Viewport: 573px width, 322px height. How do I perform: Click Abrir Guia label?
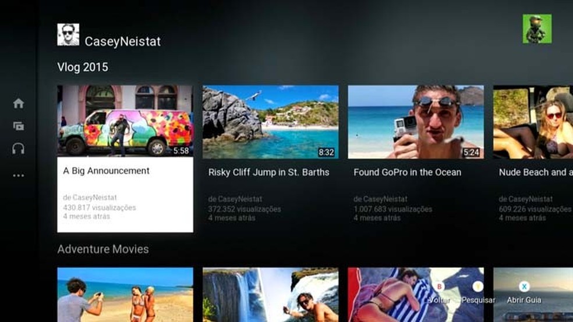[524, 300]
